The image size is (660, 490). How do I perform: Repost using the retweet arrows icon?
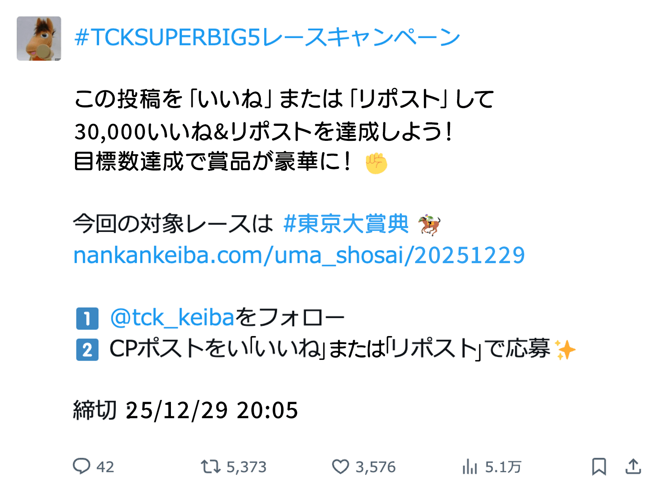[x=210, y=466]
